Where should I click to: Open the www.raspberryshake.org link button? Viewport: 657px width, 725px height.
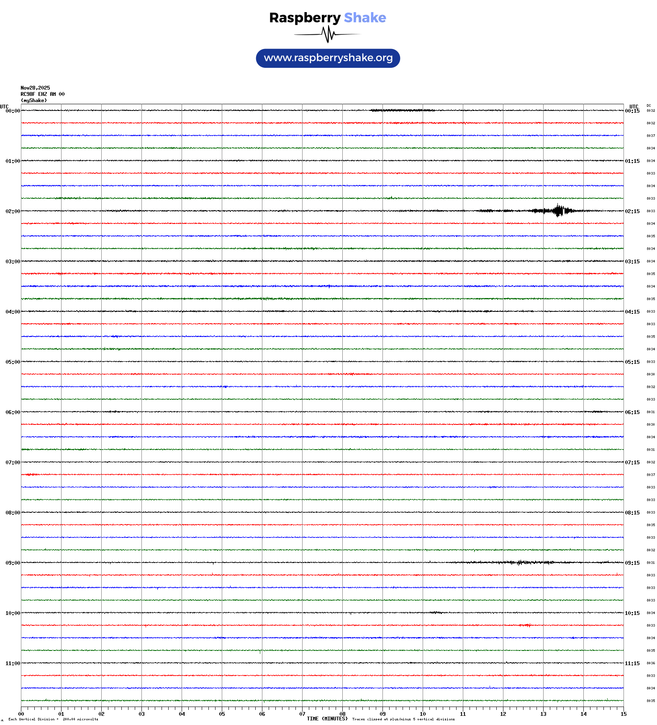[x=328, y=58]
